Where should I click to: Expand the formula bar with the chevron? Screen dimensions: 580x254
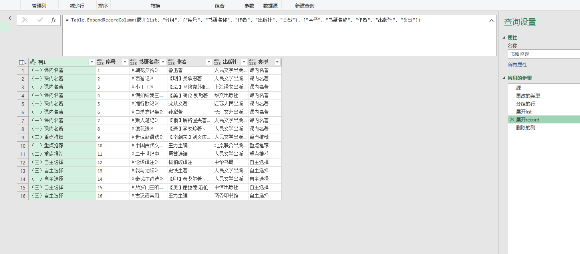pyautogui.click(x=491, y=20)
